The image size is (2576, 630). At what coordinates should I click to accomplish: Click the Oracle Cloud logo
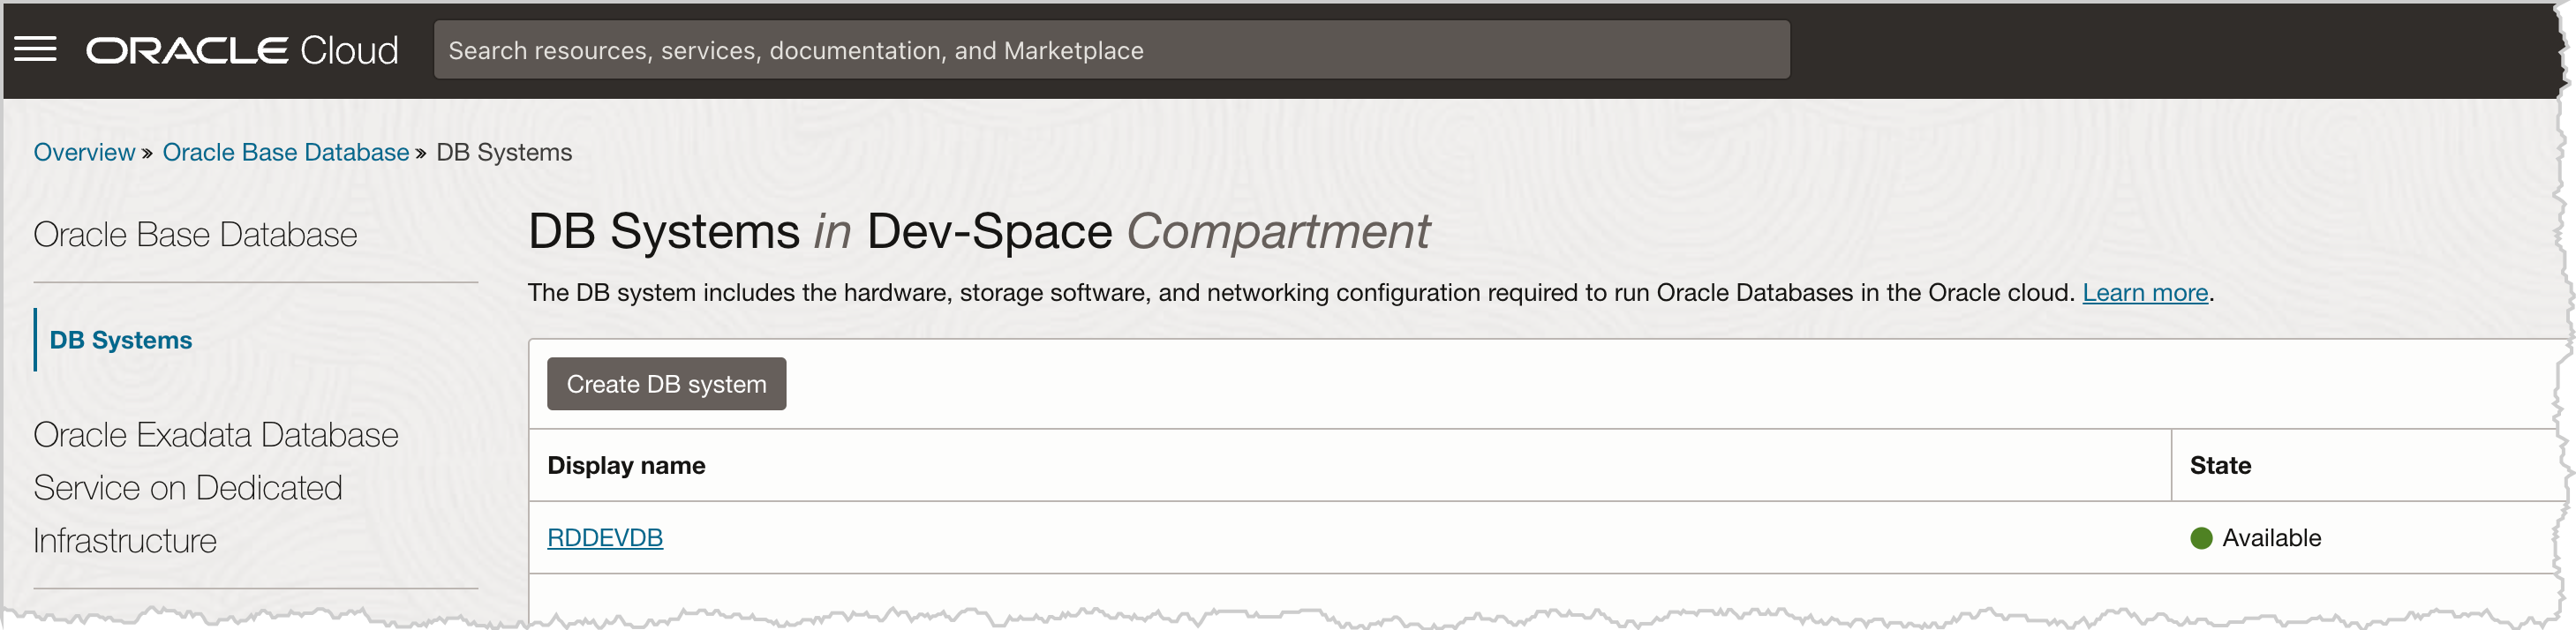tap(242, 50)
